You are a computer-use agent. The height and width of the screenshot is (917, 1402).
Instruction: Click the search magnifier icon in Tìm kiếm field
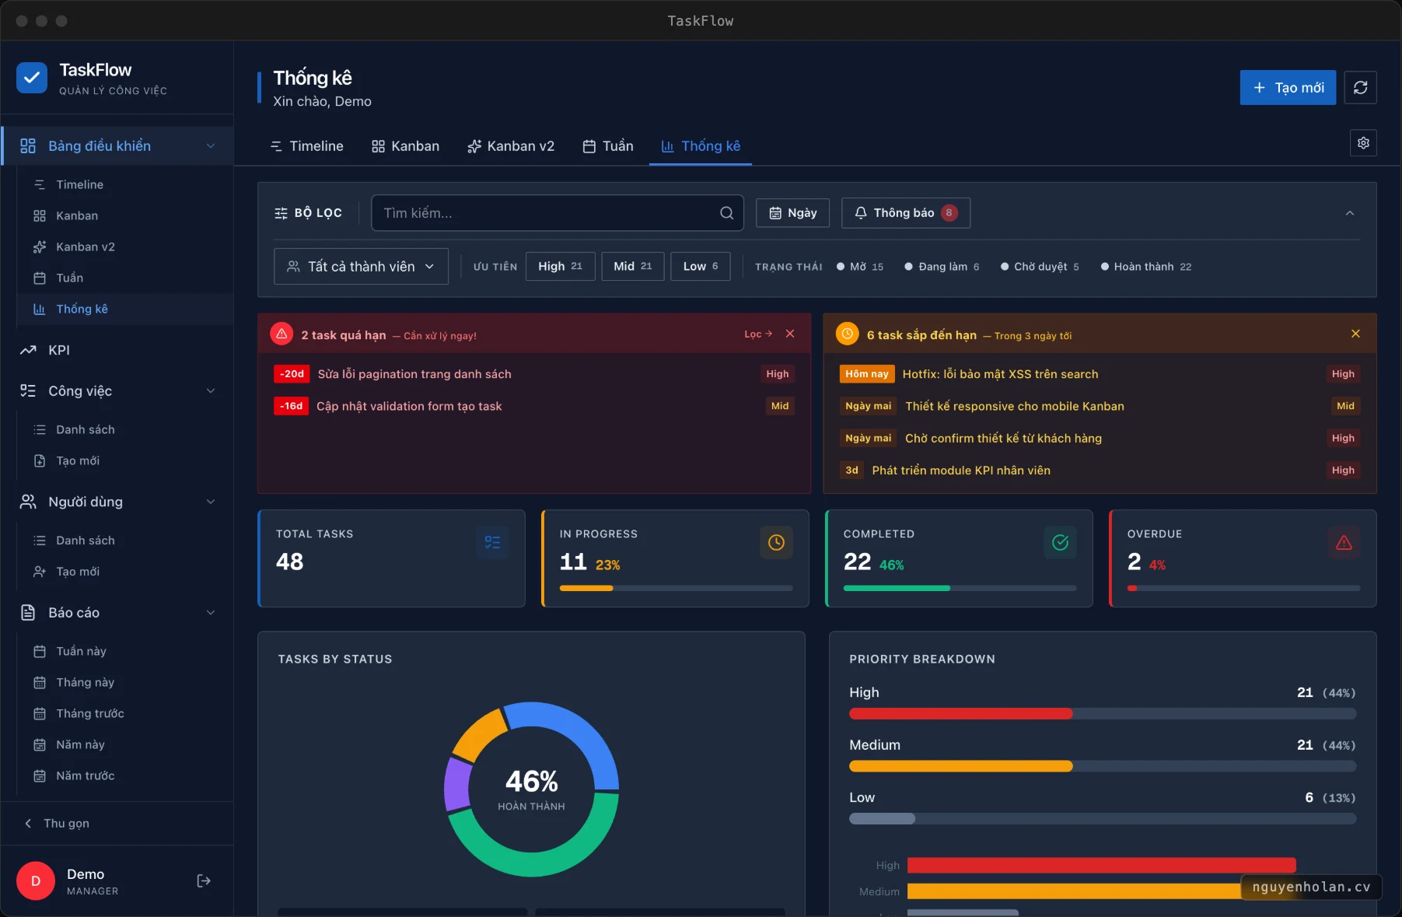tap(726, 213)
